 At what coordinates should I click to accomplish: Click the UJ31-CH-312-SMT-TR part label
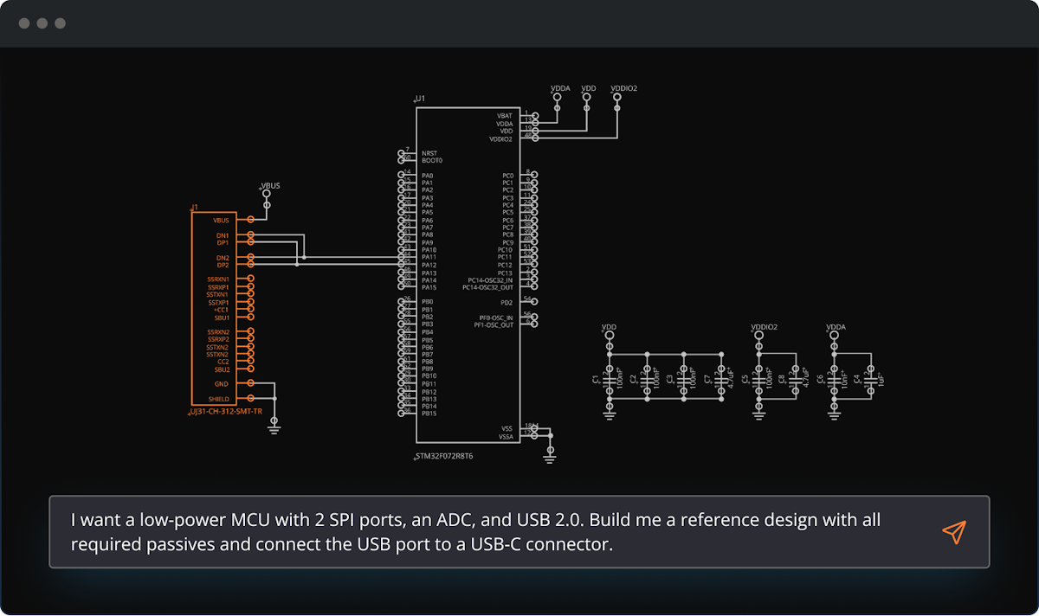coord(226,412)
